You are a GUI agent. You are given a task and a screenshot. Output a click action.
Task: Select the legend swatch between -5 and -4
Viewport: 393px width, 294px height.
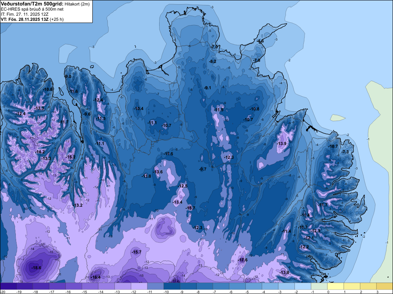[x=253, y=286]
